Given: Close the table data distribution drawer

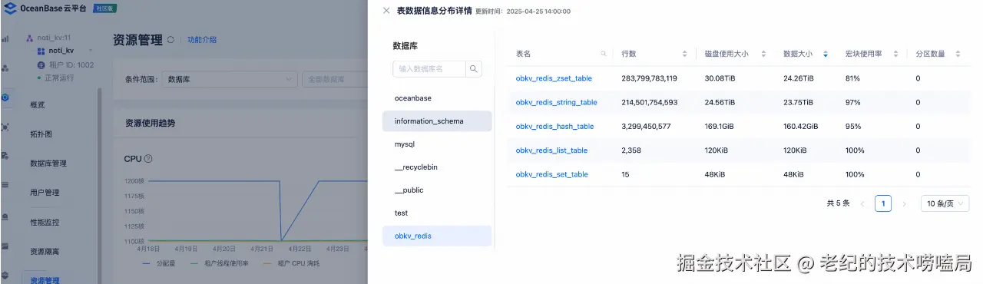Looking at the screenshot, I should pyautogui.click(x=386, y=11).
